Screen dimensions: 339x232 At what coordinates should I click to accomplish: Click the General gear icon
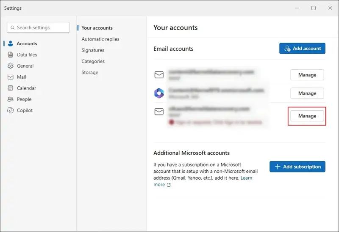click(10, 66)
